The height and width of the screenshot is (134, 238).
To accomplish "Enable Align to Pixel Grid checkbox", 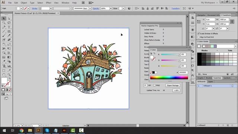I will [x=198, y=37].
